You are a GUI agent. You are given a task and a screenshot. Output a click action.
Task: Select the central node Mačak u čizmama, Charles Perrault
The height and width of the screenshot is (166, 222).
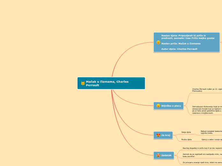(x=111, y=83)
